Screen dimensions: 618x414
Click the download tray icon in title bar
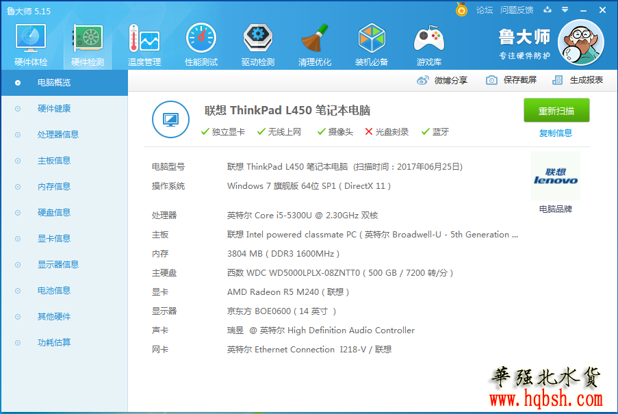(548, 10)
